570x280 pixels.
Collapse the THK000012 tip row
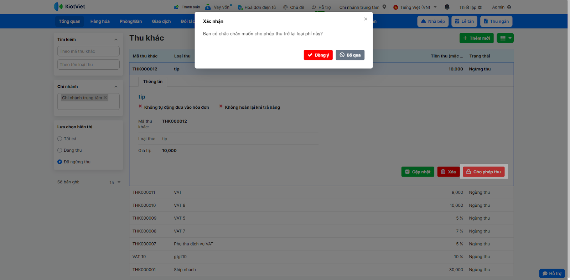[321, 69]
